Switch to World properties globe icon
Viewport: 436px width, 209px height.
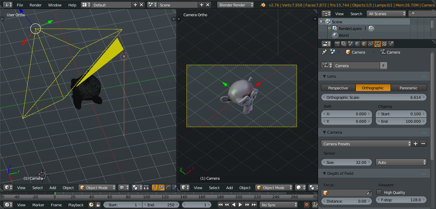coord(357,44)
